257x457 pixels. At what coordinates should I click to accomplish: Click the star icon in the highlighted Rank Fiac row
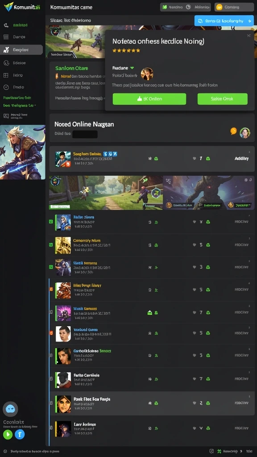150,403
